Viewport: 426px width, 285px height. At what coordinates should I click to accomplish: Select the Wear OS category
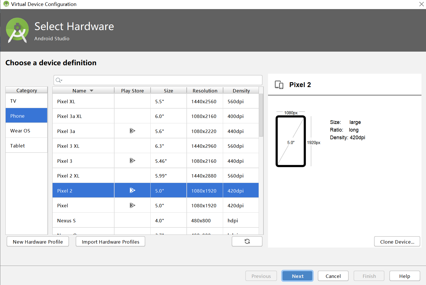tap(26, 131)
